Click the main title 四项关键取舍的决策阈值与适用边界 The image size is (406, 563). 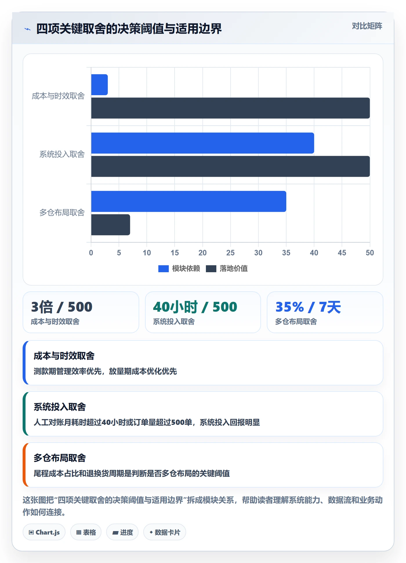[x=129, y=29]
